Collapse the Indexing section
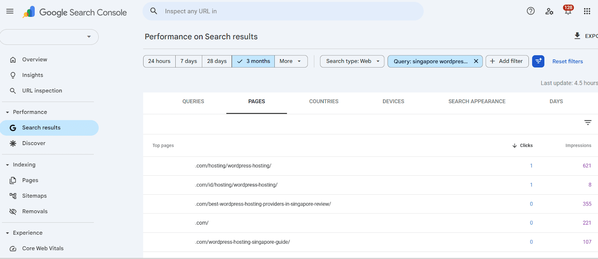598x259 pixels. (7, 165)
